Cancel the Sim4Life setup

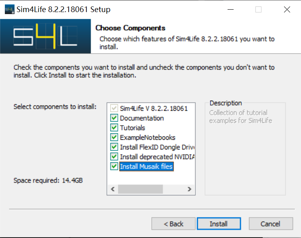[270, 224]
